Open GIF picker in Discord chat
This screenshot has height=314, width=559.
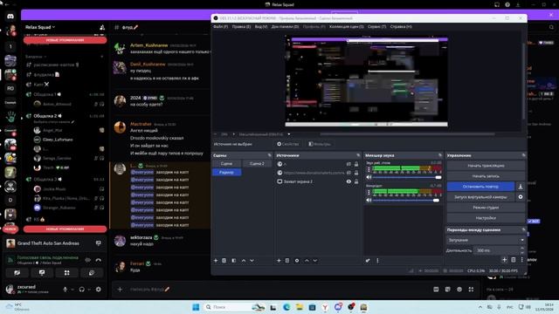click(x=436, y=290)
